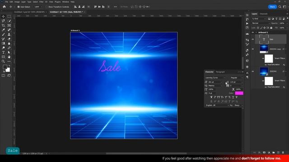Toggle visibility of 2920341 copy layer
The width and height of the screenshot is (289, 162).
[253, 49]
